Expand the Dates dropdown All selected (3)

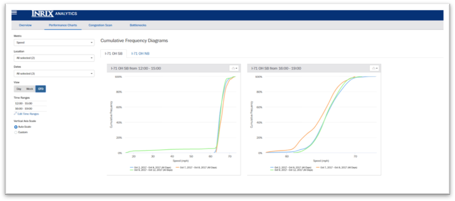point(54,73)
